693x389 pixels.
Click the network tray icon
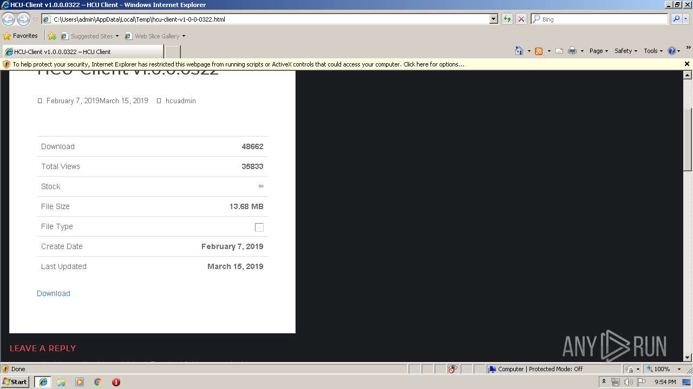coord(616,382)
